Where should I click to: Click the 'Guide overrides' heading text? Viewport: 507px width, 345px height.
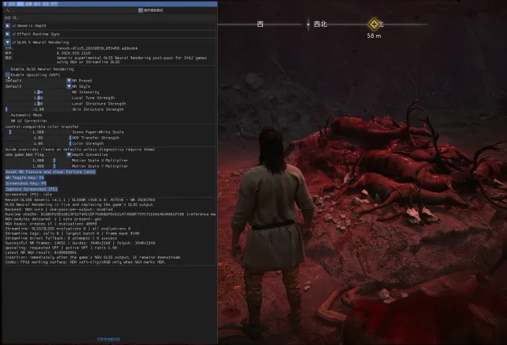point(80,150)
